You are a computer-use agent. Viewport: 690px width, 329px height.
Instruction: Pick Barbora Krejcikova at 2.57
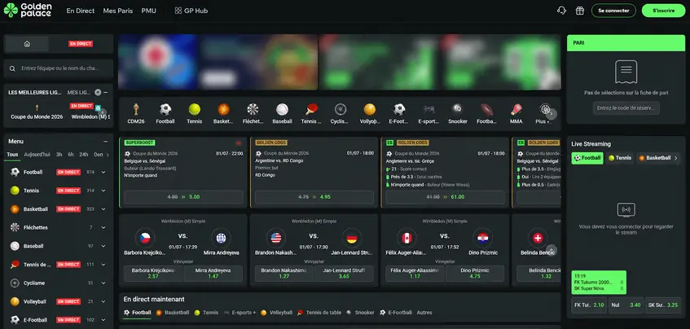pos(153,274)
